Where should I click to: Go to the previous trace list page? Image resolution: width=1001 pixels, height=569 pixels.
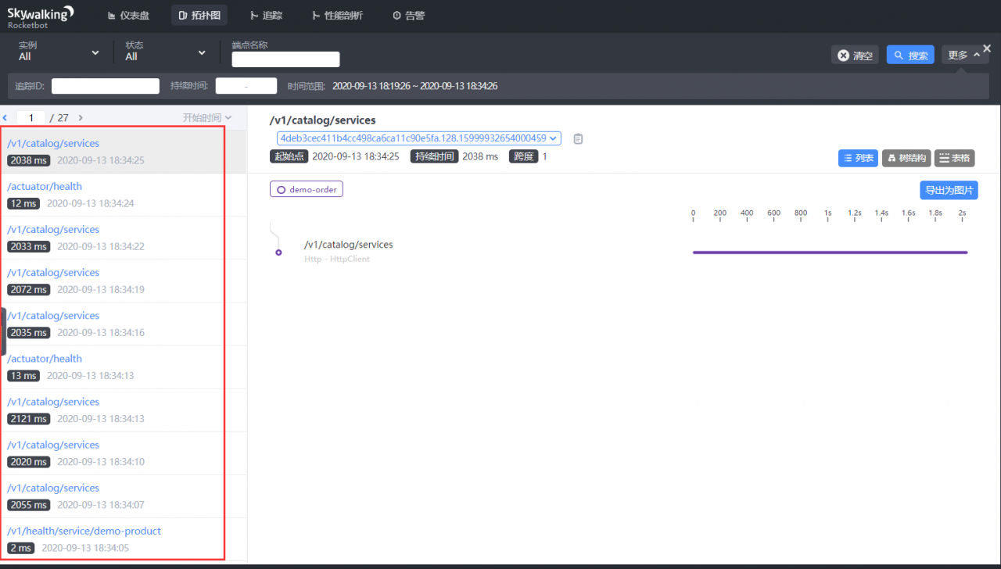[5, 118]
